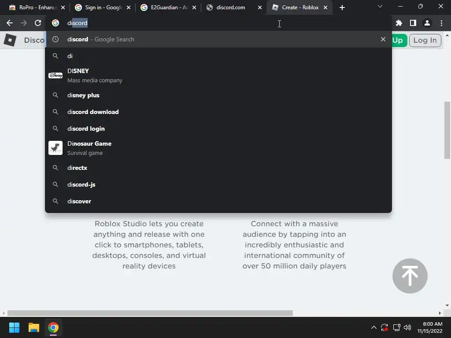Screen dimensions: 451x338
Task: Open the volume speaker tray icon
Action: pos(407,327)
